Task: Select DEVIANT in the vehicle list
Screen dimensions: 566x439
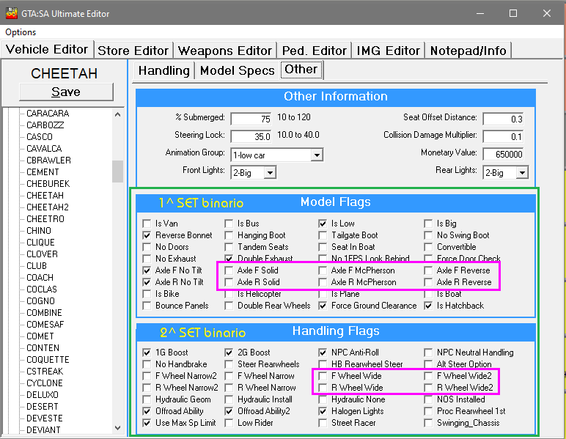Action: point(43,430)
